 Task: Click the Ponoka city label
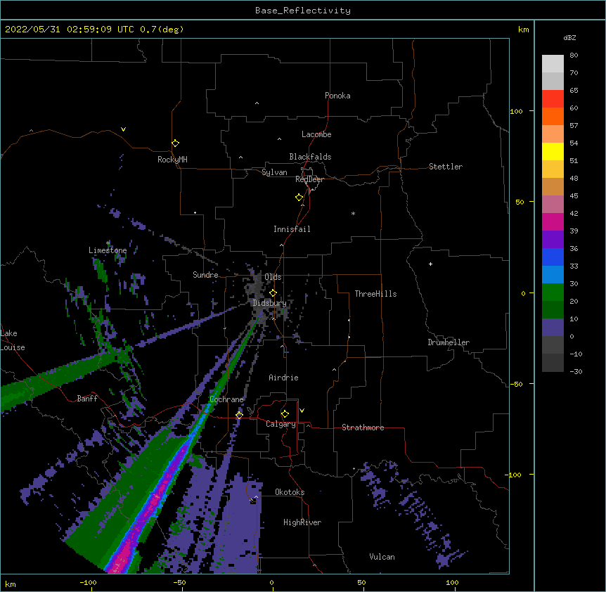click(337, 96)
